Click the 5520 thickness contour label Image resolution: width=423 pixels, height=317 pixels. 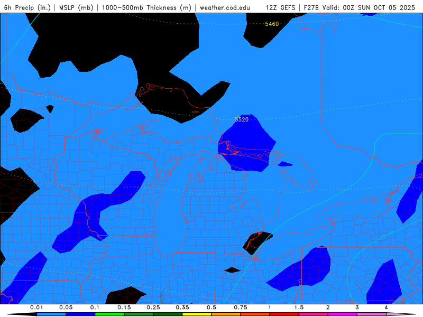click(x=242, y=119)
